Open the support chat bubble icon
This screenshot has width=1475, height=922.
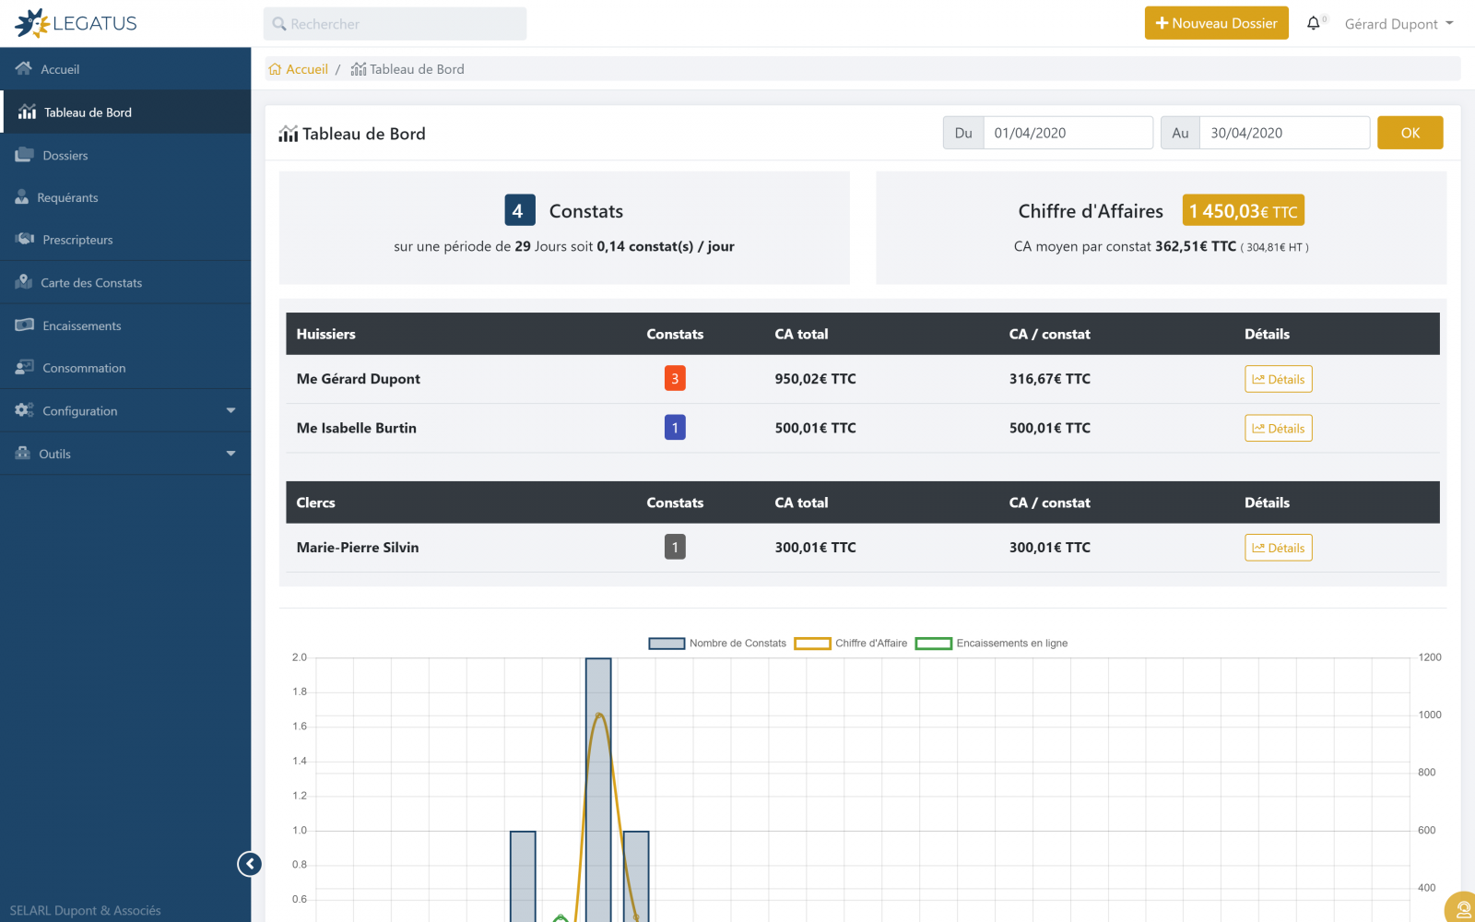(x=1462, y=909)
